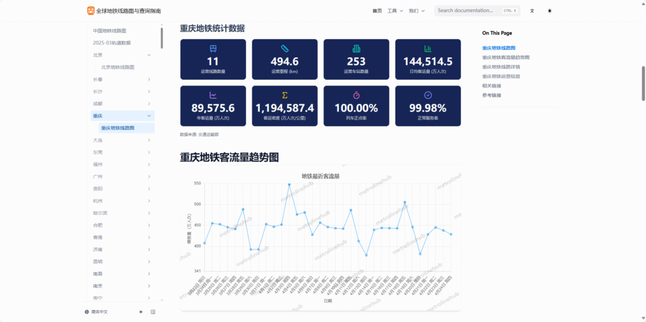The height and width of the screenshot is (322, 646).
Task: Open 北京地铁线路图 sub-item
Action: (x=118, y=67)
